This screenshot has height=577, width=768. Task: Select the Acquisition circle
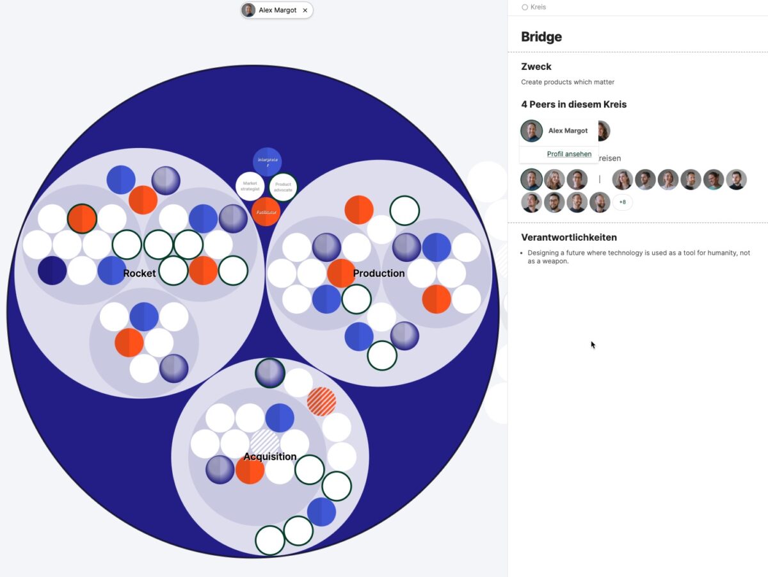[270, 457]
